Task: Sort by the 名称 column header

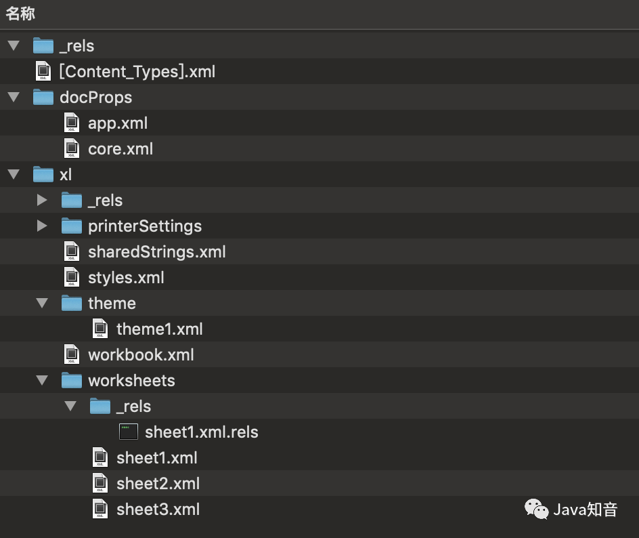Action: 21,14
